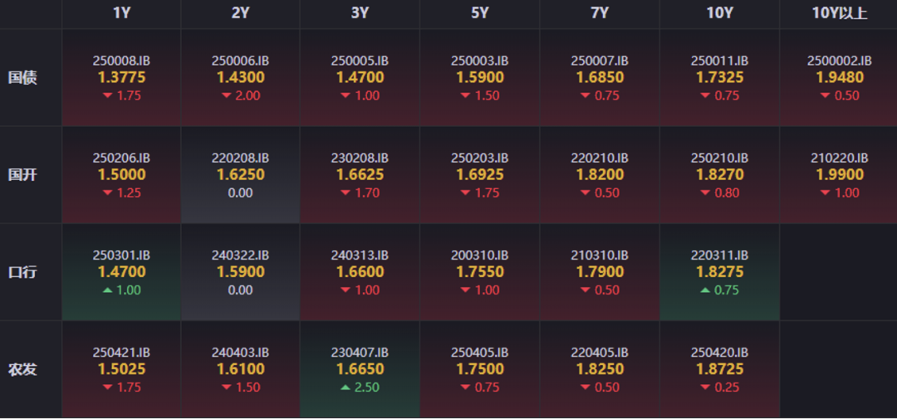
Task: Click the green up arrow under 250301.IB
Action: (108, 290)
